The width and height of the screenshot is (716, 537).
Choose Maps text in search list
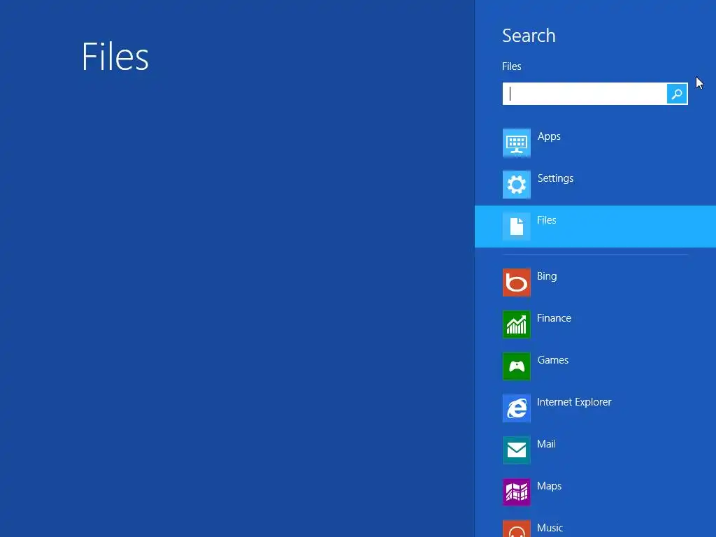549,486
